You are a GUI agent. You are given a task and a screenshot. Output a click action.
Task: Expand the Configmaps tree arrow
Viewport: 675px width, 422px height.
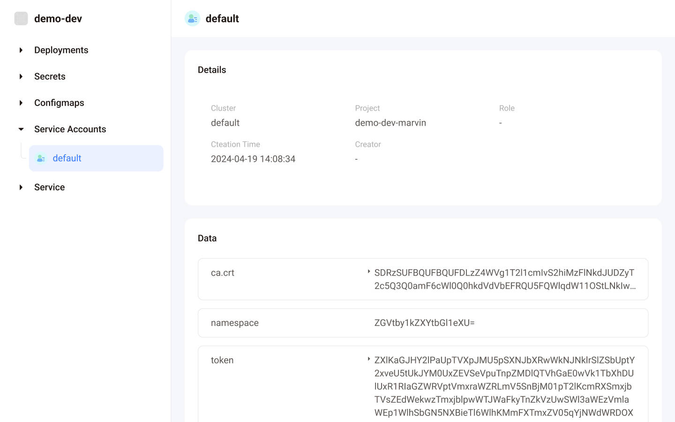(21, 103)
